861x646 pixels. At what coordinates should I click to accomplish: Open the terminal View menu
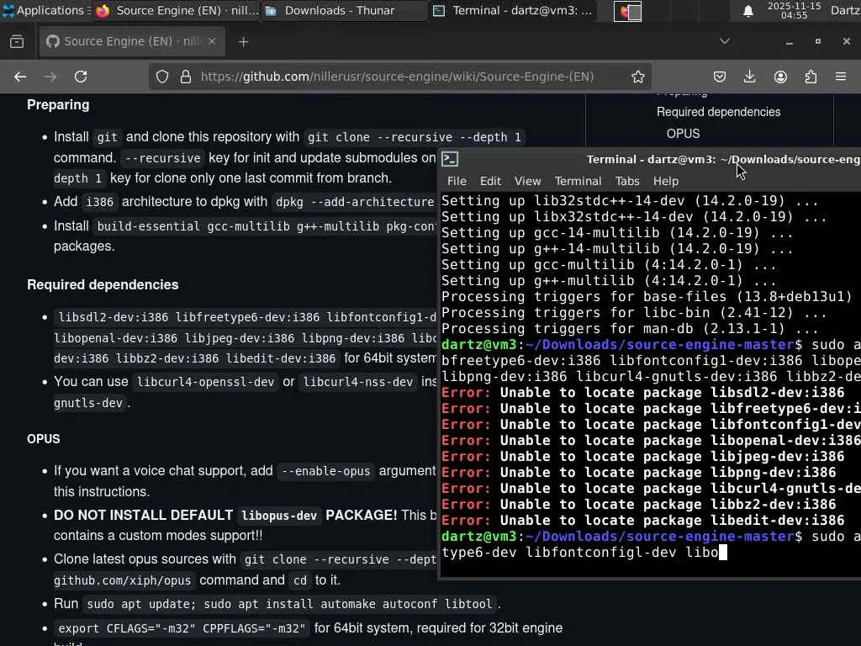coord(528,182)
